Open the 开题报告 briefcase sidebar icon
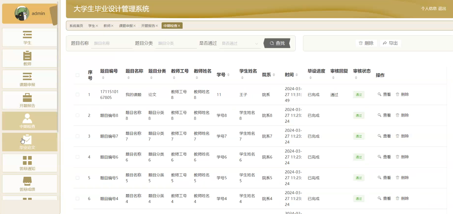453x214 pixels. pos(27,98)
